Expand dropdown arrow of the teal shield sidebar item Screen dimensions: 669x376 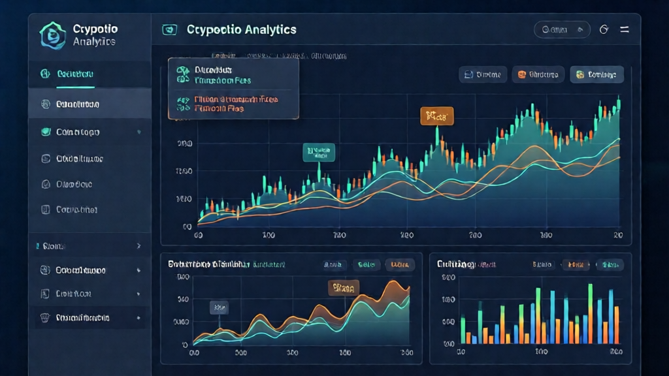click(139, 132)
